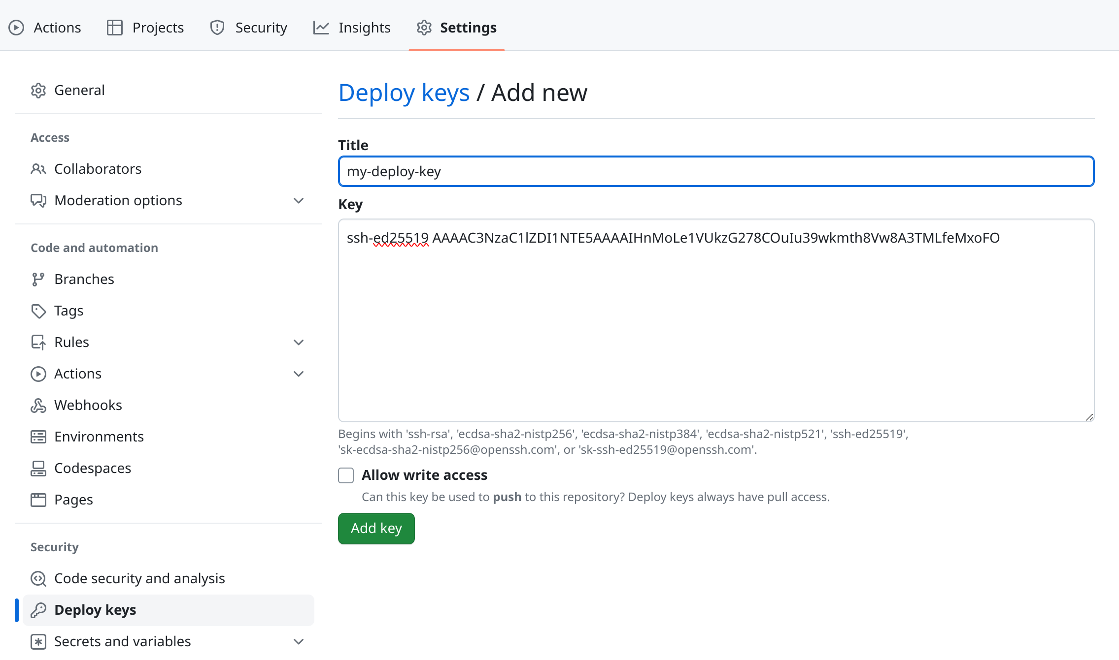1119x660 pixels.
Task: Click the Branches git-branch icon
Action: [38, 280]
